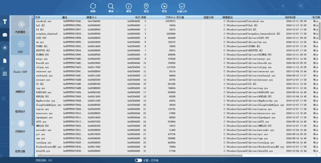Show 属性 (Properties) via the info icon
The image size is (321, 163).
[x=129, y=7]
